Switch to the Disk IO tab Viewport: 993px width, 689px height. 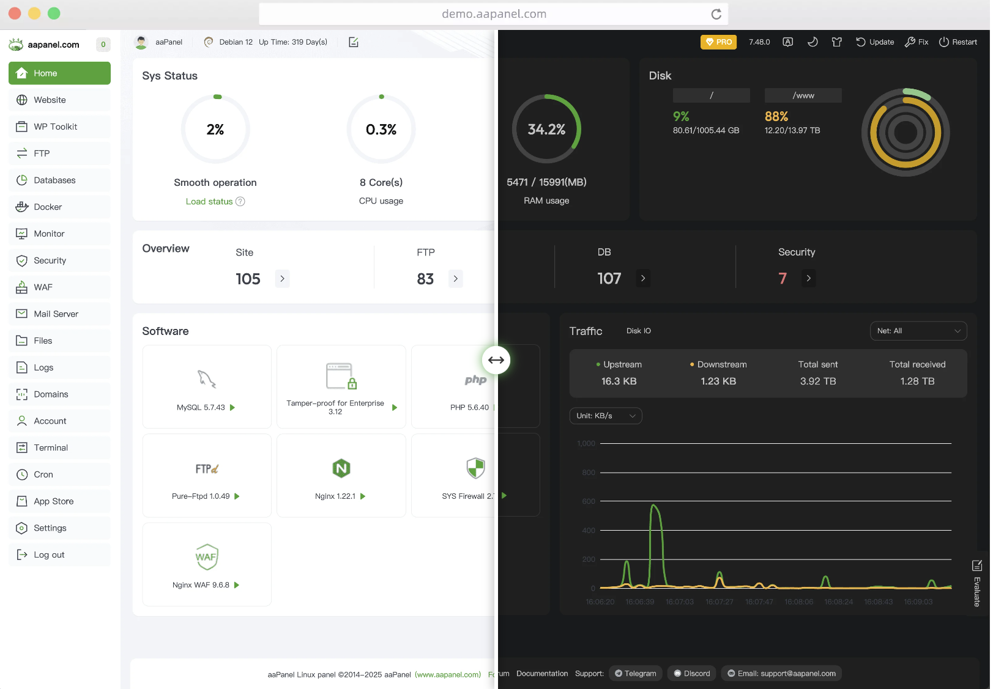click(x=638, y=331)
